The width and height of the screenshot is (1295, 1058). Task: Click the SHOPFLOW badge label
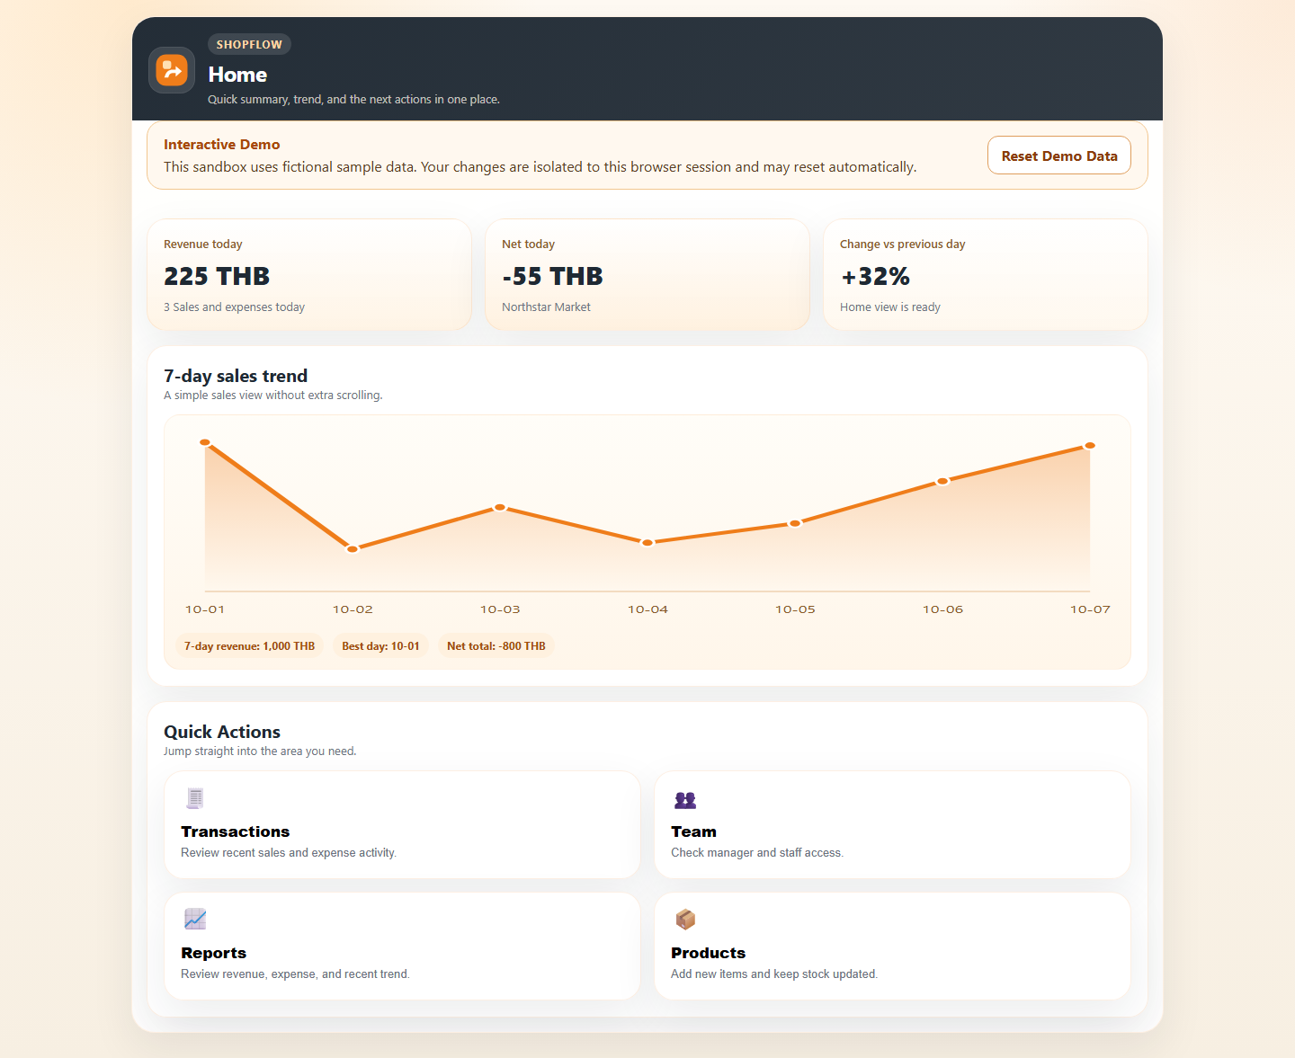click(x=249, y=44)
